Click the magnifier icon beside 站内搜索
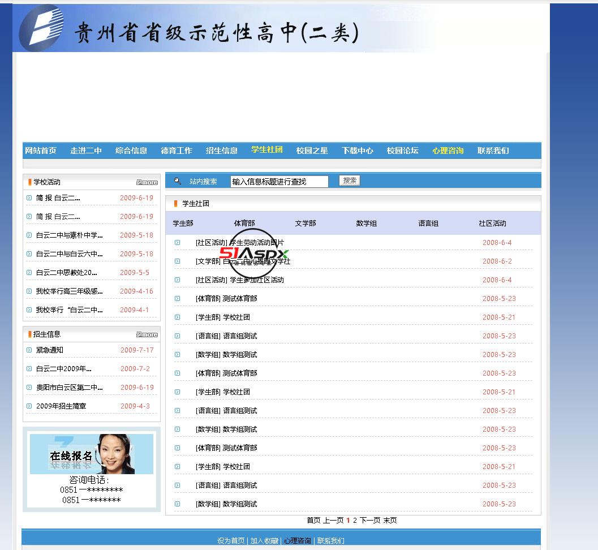This screenshot has height=550, width=598. pos(178,181)
